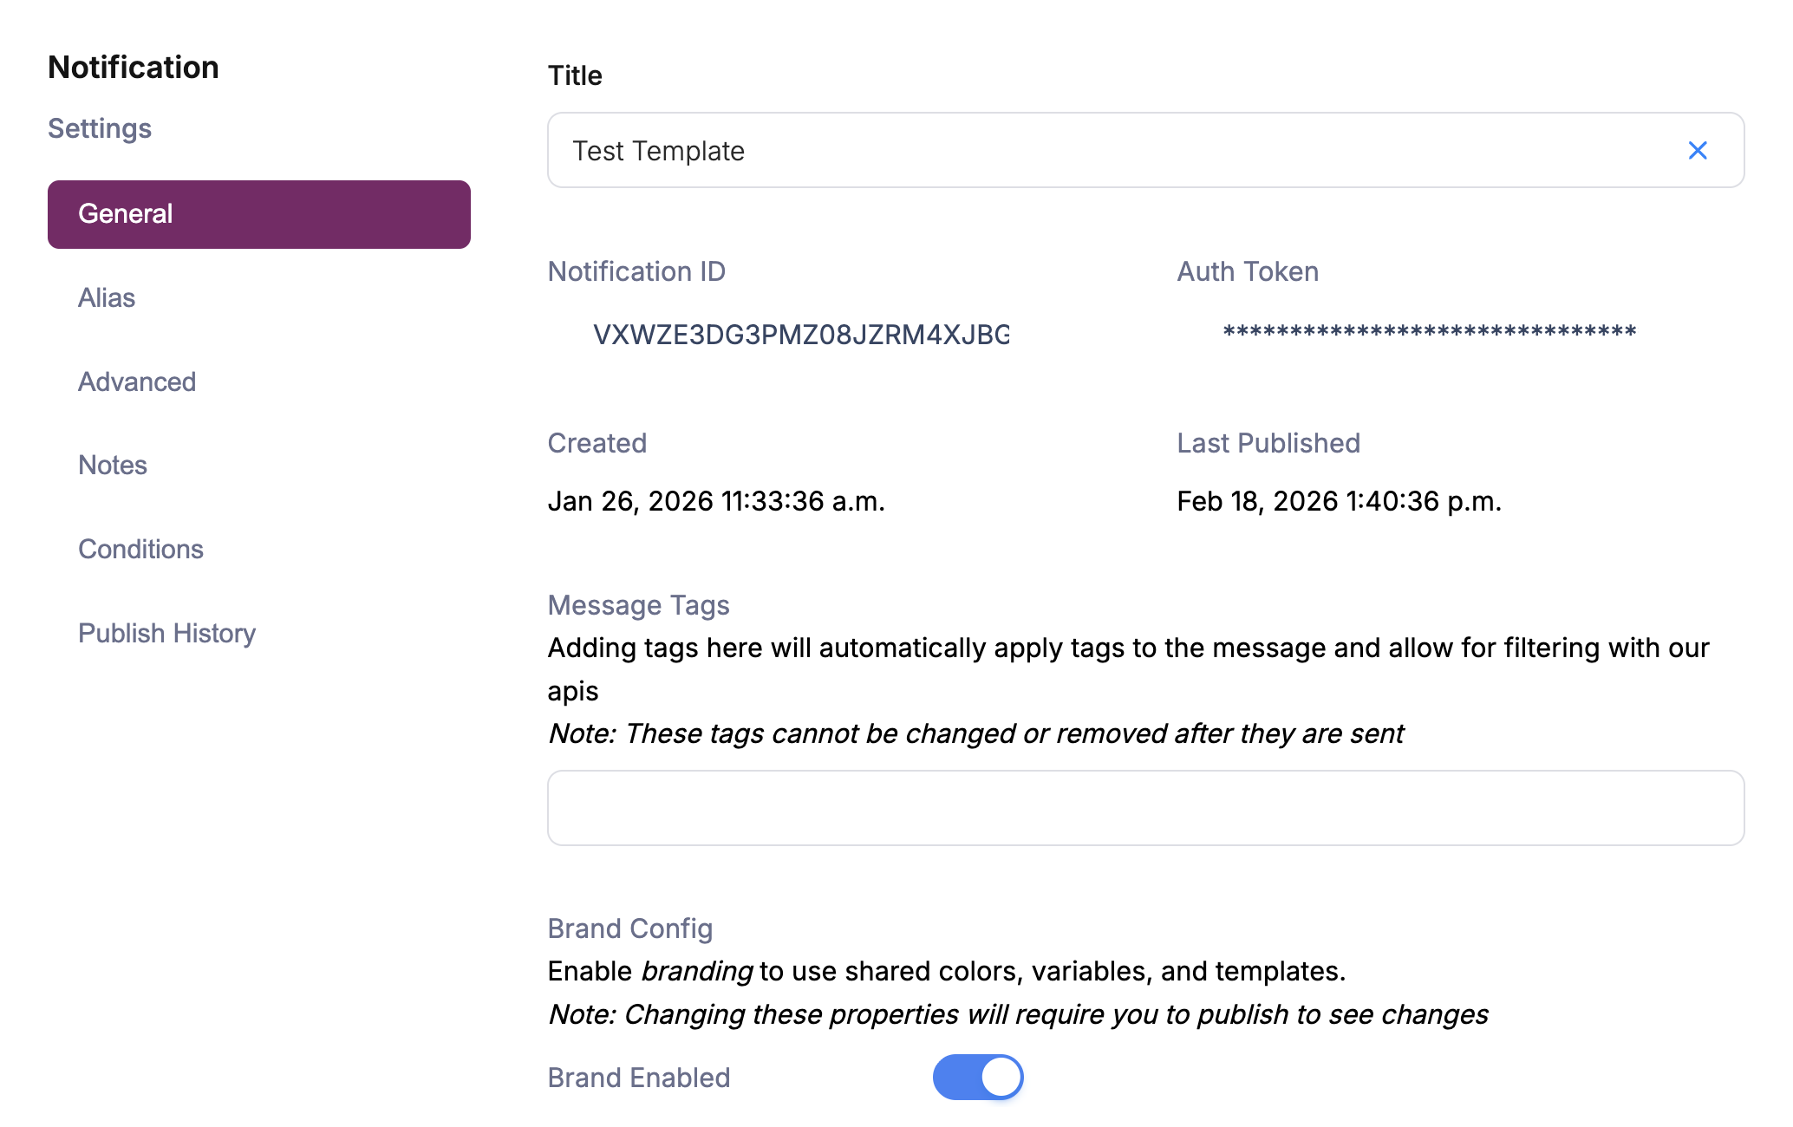The width and height of the screenshot is (1793, 1127).
Task: Click the Auth Token label
Action: (1247, 271)
